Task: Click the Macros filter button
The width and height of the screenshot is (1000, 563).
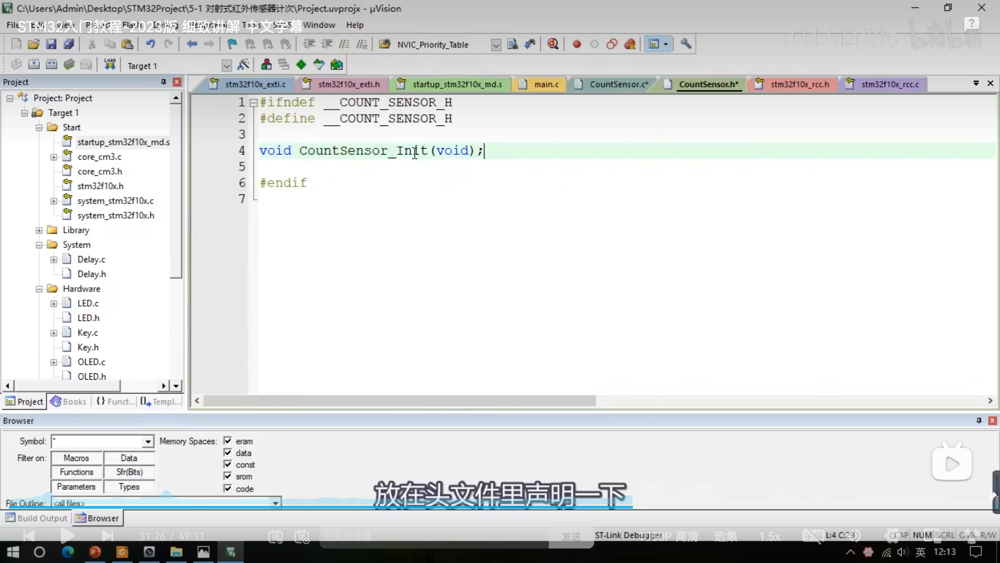Action: click(x=77, y=458)
